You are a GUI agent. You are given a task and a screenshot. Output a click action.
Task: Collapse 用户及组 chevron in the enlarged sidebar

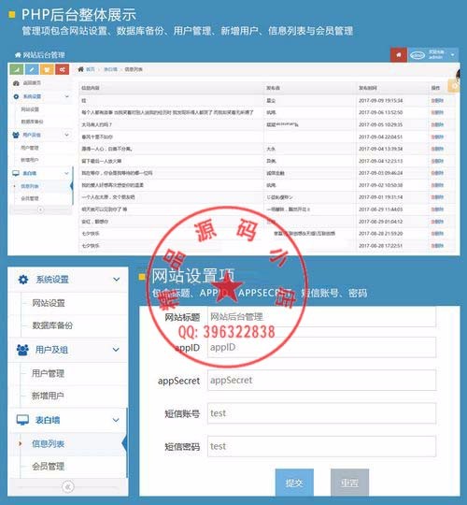tap(116, 350)
